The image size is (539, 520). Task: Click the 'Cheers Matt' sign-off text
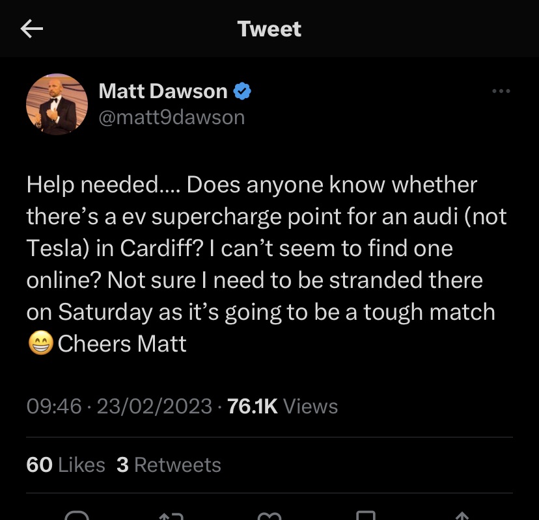click(122, 343)
